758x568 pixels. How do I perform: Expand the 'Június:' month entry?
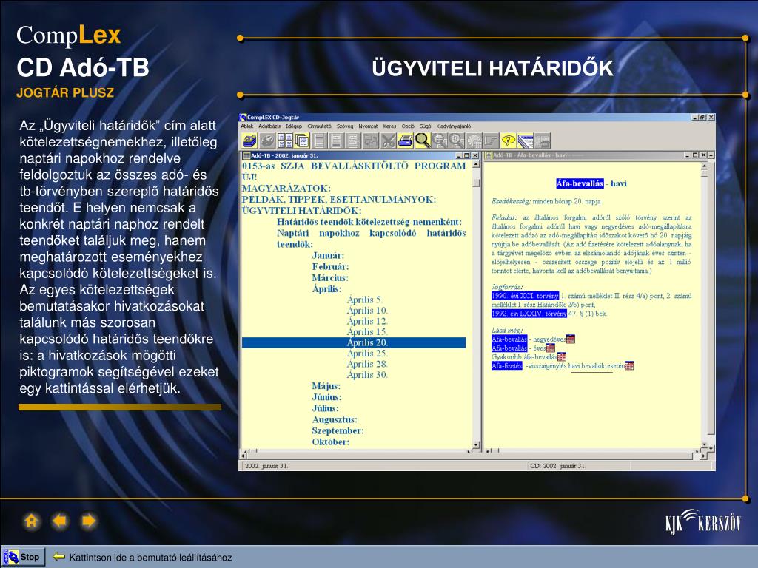pyautogui.click(x=326, y=397)
